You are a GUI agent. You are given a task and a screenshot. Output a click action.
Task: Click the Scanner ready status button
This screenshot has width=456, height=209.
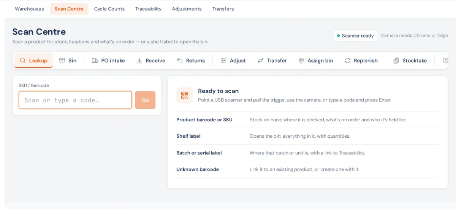coord(355,36)
